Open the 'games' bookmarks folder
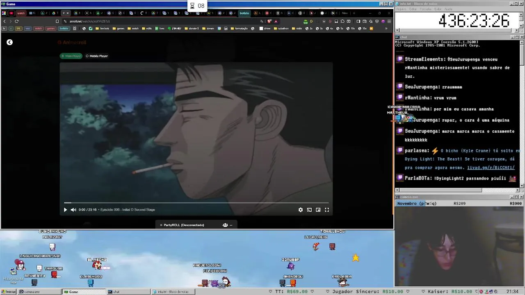The height and width of the screenshot is (295, 525). (x=118, y=29)
